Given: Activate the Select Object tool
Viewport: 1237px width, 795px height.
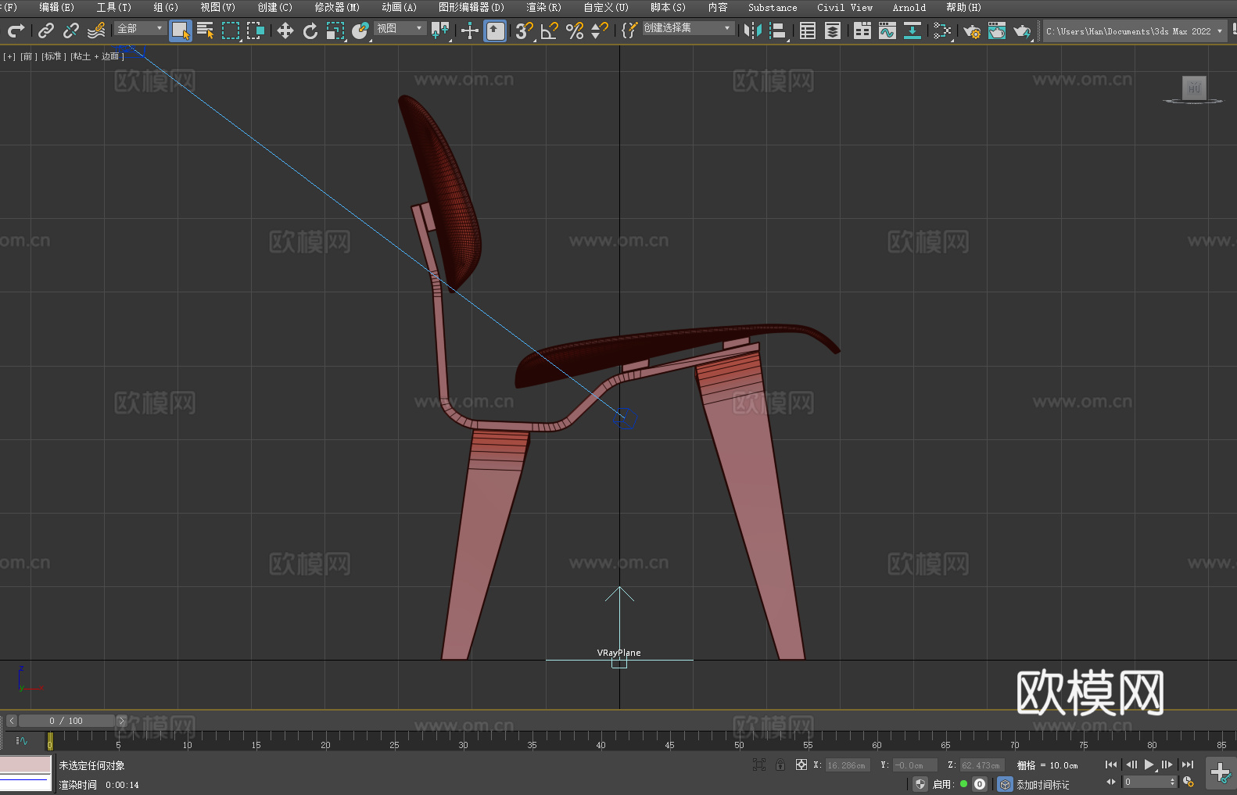Looking at the screenshot, I should click(x=181, y=30).
